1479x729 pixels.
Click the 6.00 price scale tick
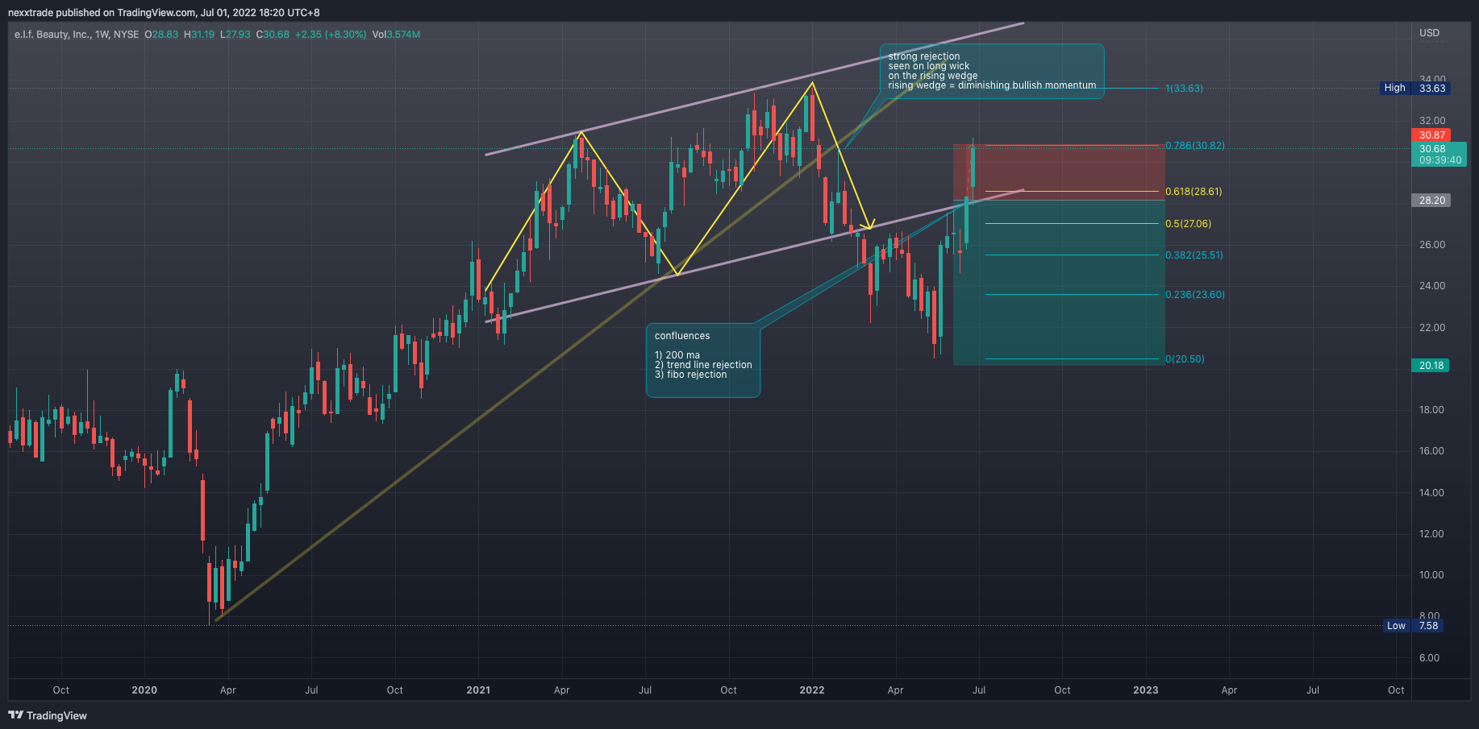1429,658
